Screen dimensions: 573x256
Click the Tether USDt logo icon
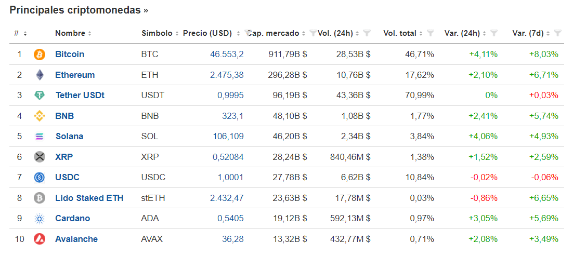pos(40,96)
